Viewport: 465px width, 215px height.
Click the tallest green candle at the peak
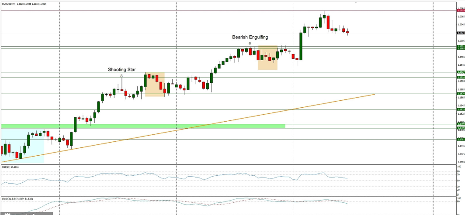point(301,46)
